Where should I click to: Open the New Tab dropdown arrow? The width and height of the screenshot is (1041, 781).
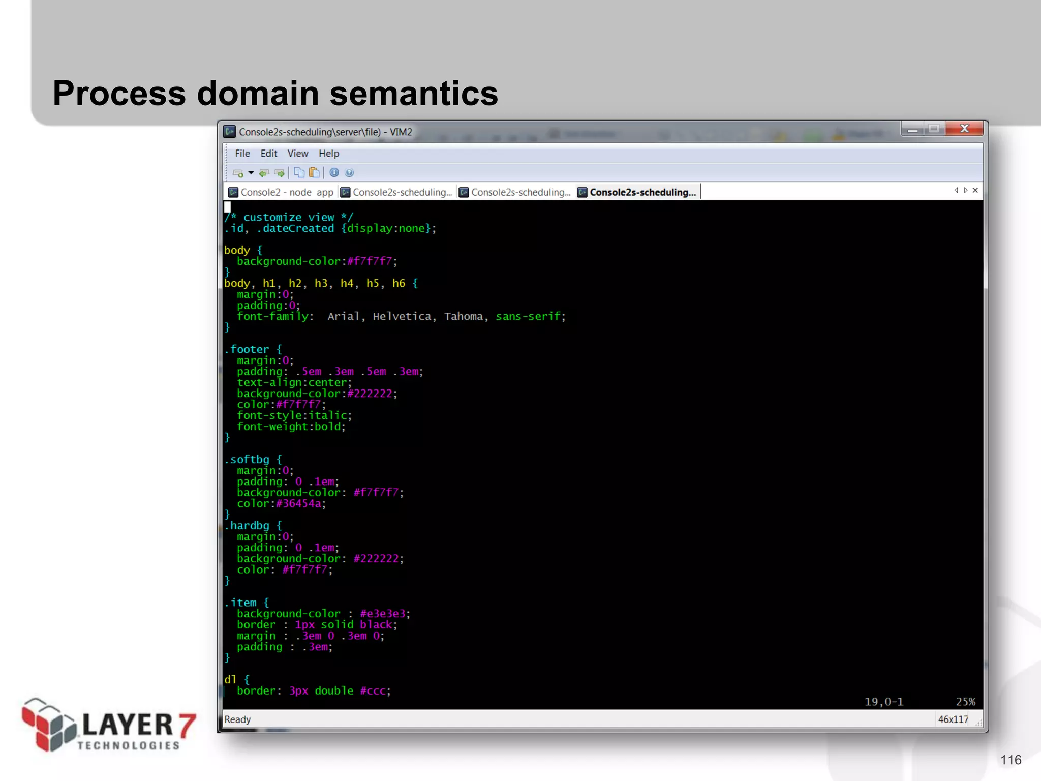click(251, 173)
